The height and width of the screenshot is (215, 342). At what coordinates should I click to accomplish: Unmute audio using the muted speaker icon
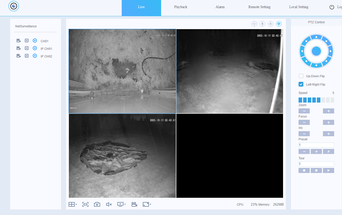(x=109, y=204)
